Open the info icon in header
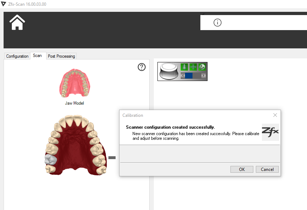 pyautogui.click(x=218, y=23)
